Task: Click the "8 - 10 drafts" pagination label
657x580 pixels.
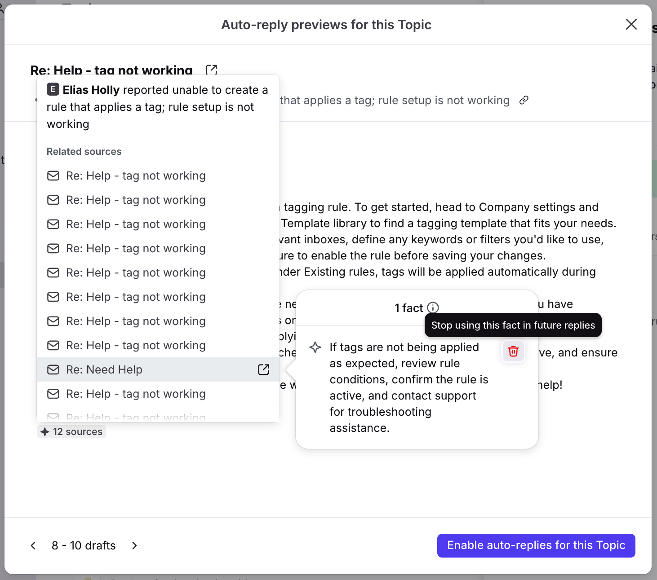Action: (84, 545)
